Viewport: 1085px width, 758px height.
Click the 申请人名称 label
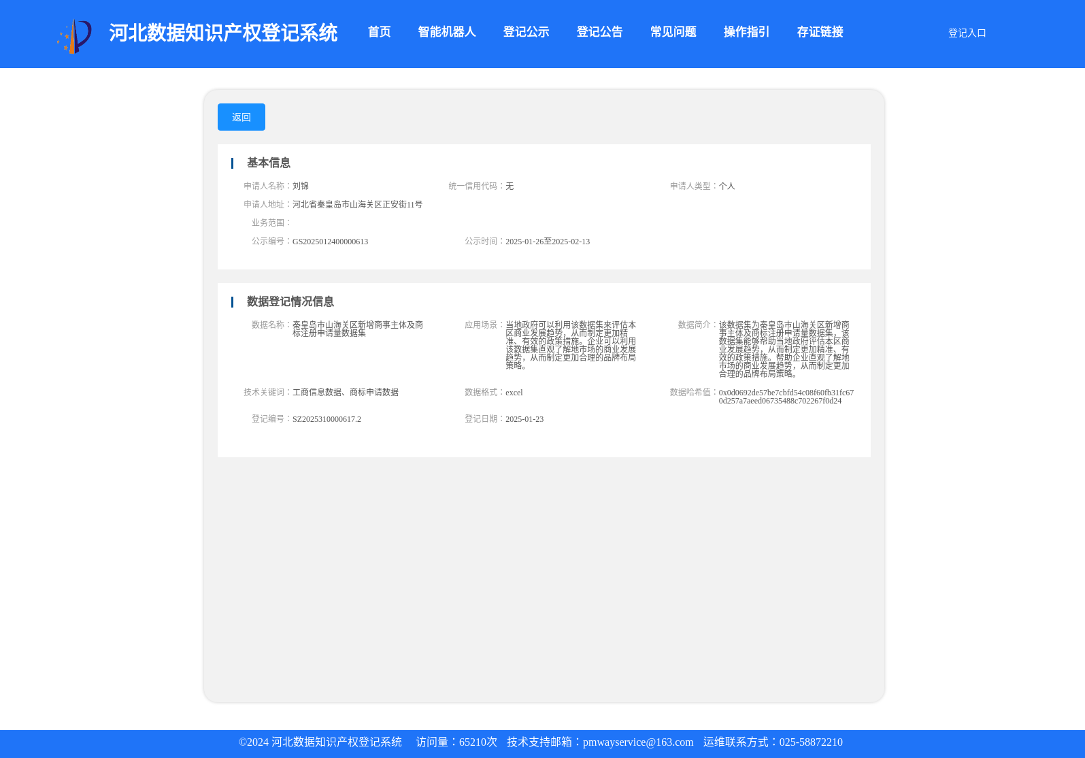[x=267, y=186]
